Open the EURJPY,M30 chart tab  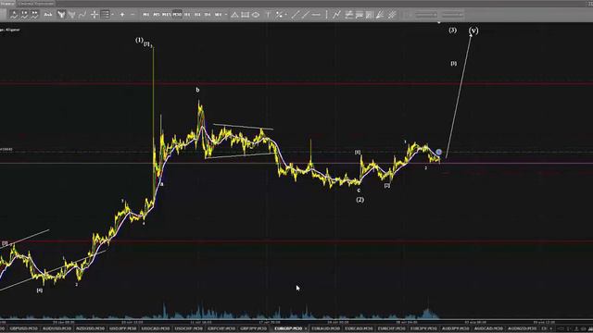(x=423, y=329)
